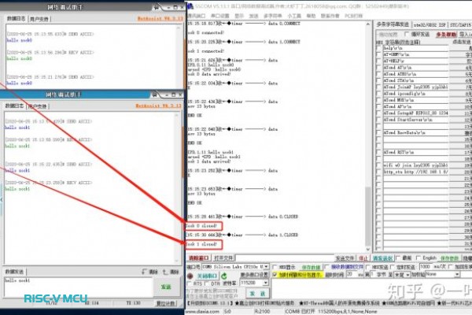Toggle the 循环发送 checkbox

click(x=407, y=34)
